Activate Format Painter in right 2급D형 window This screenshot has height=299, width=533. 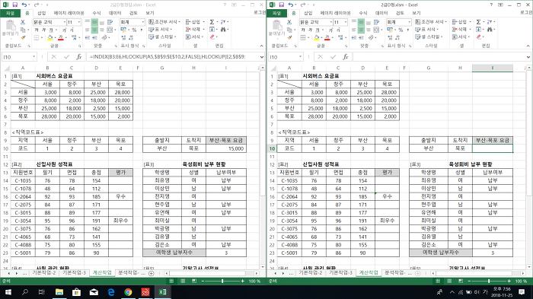tap(289, 37)
